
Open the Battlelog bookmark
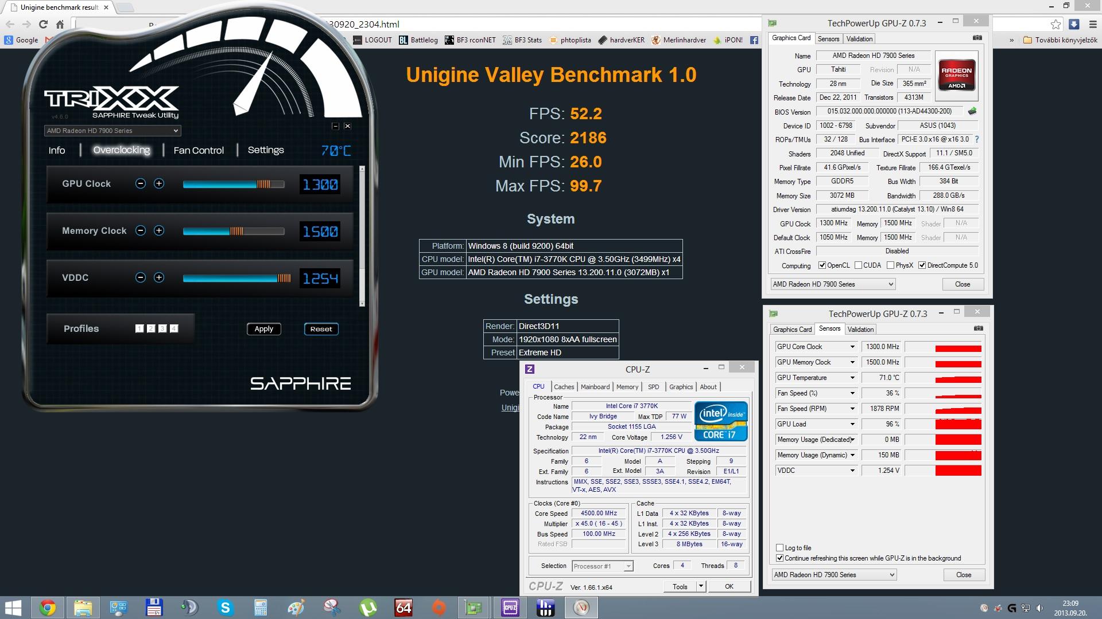click(418, 40)
